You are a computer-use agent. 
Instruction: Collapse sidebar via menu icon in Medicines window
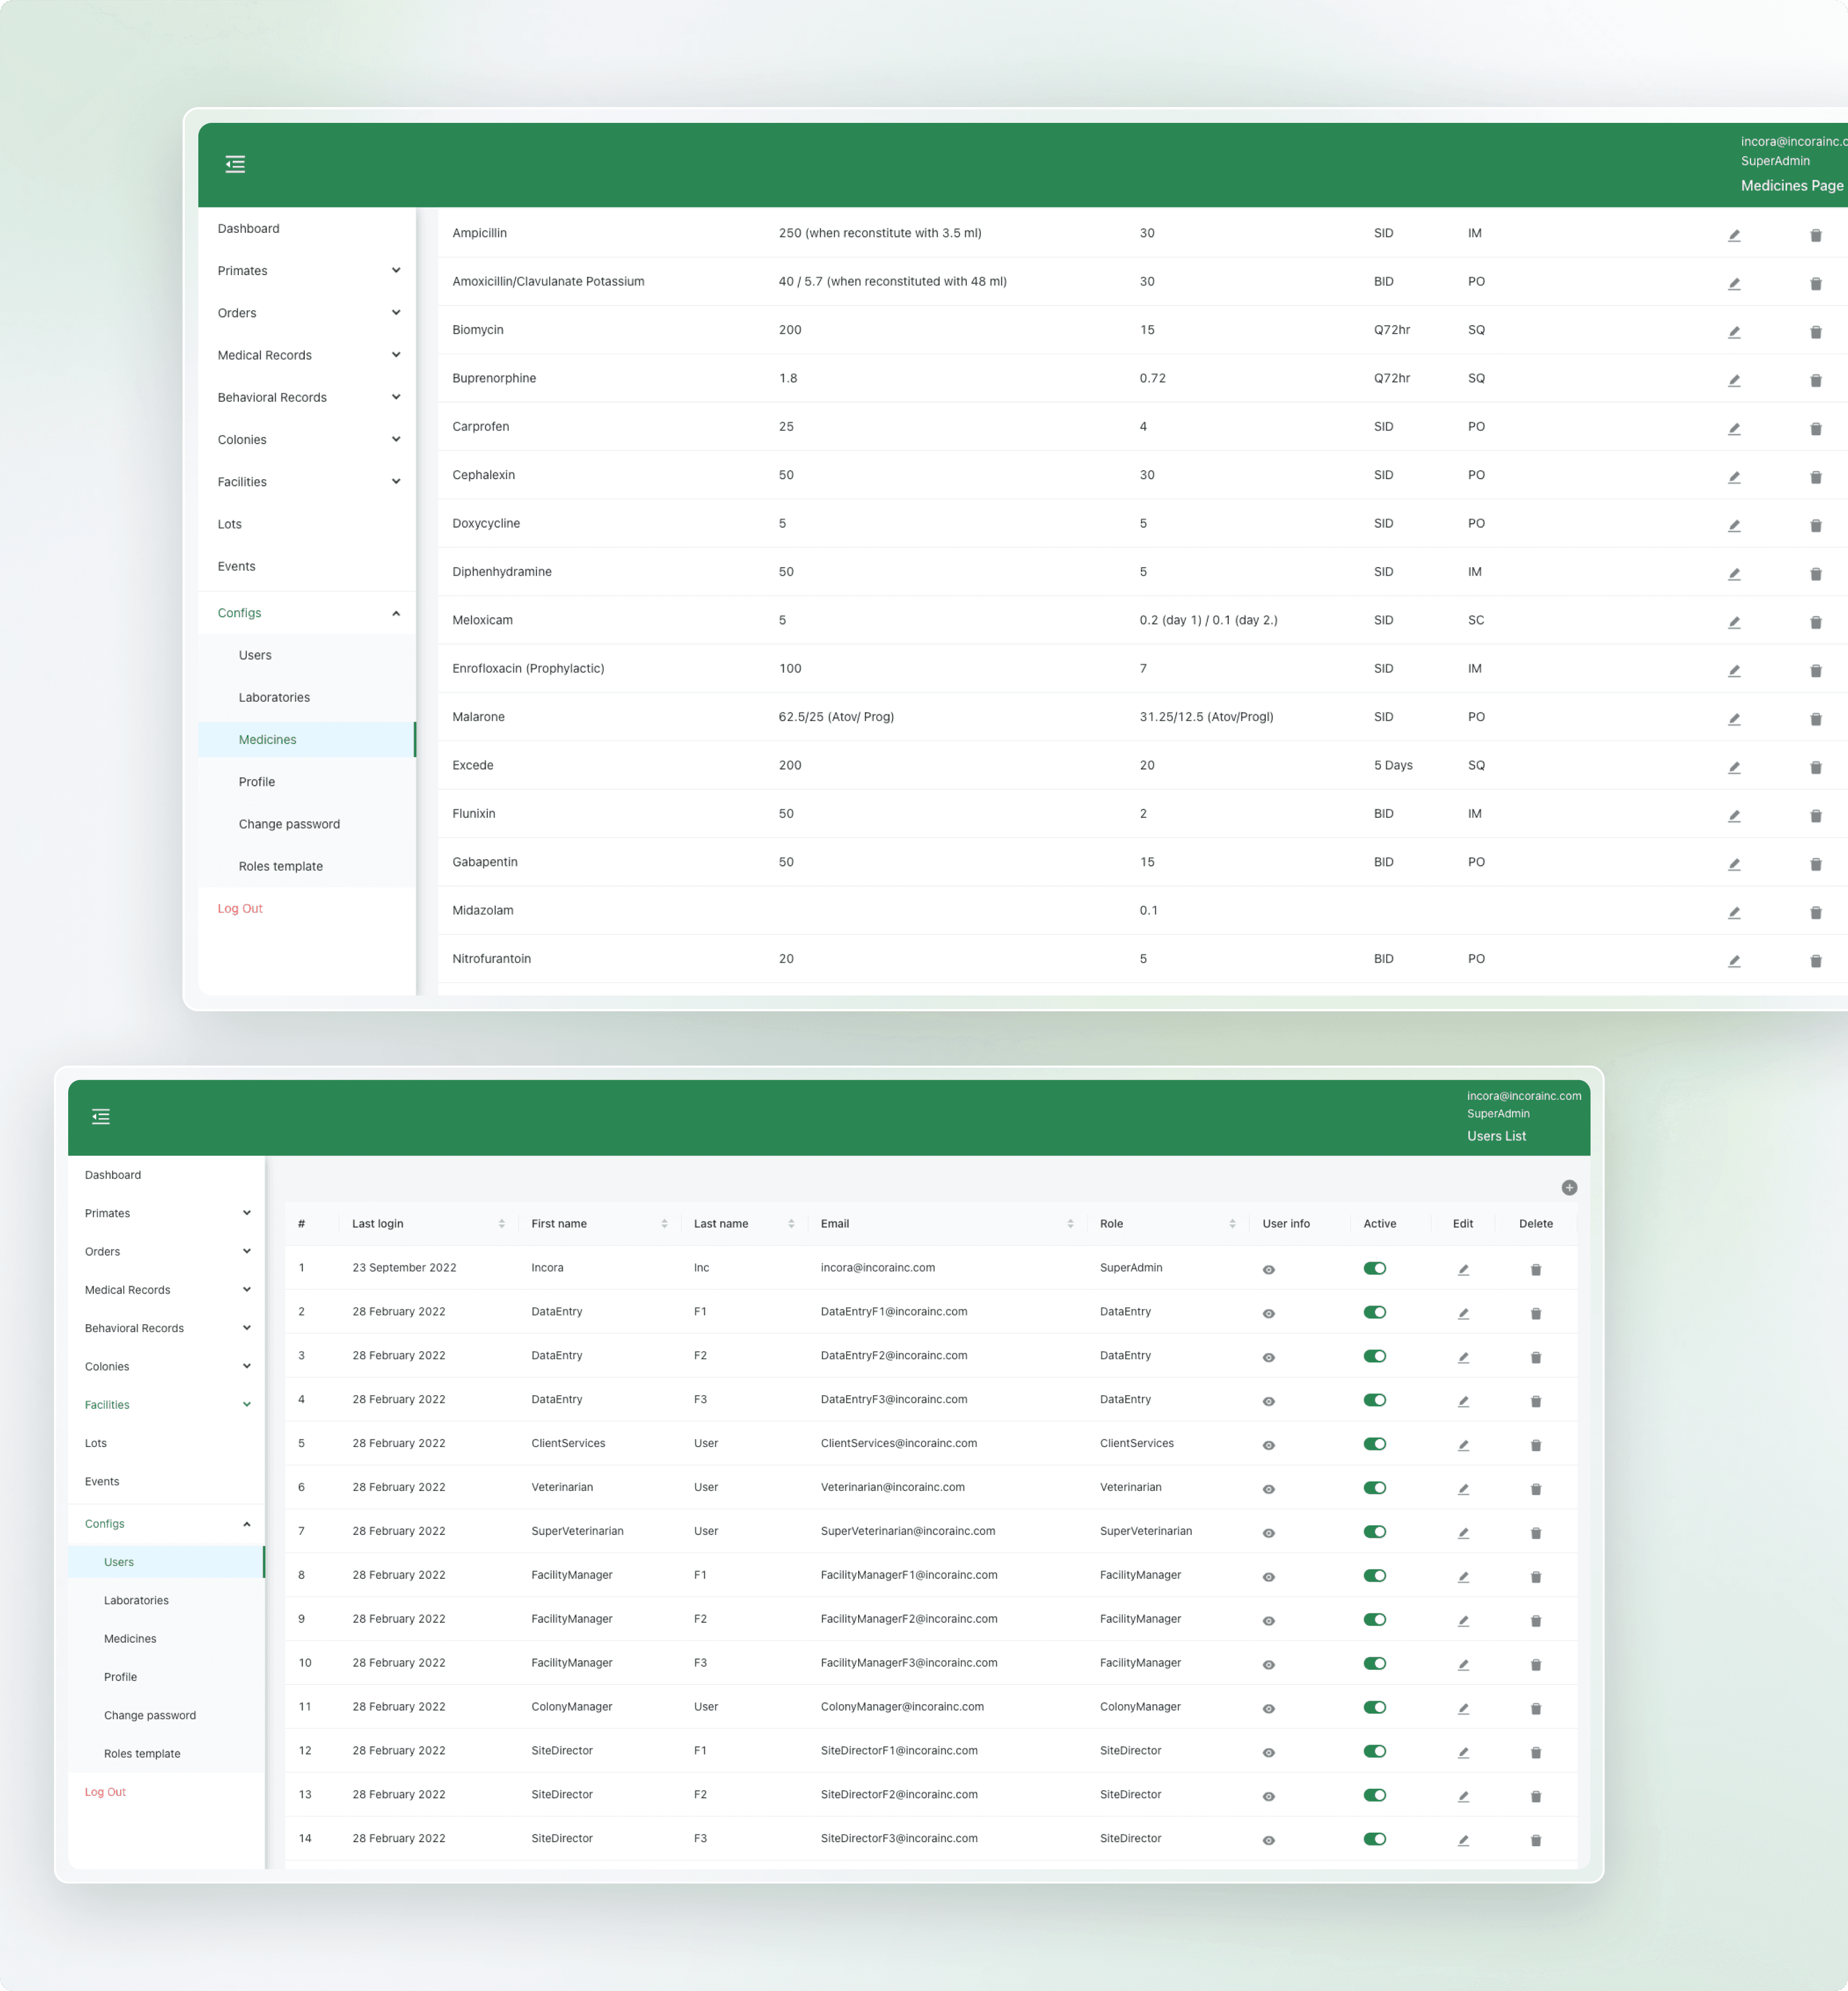pyautogui.click(x=235, y=164)
